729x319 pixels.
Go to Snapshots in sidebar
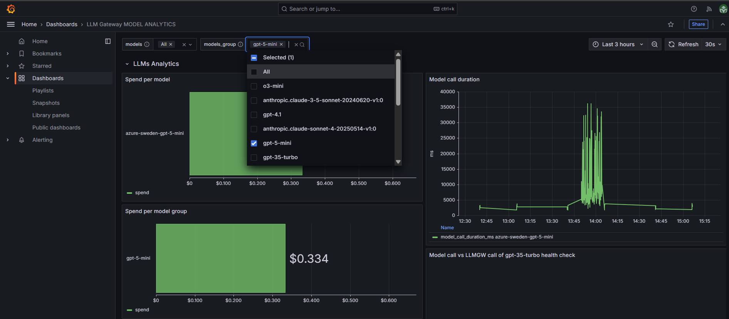coord(46,103)
